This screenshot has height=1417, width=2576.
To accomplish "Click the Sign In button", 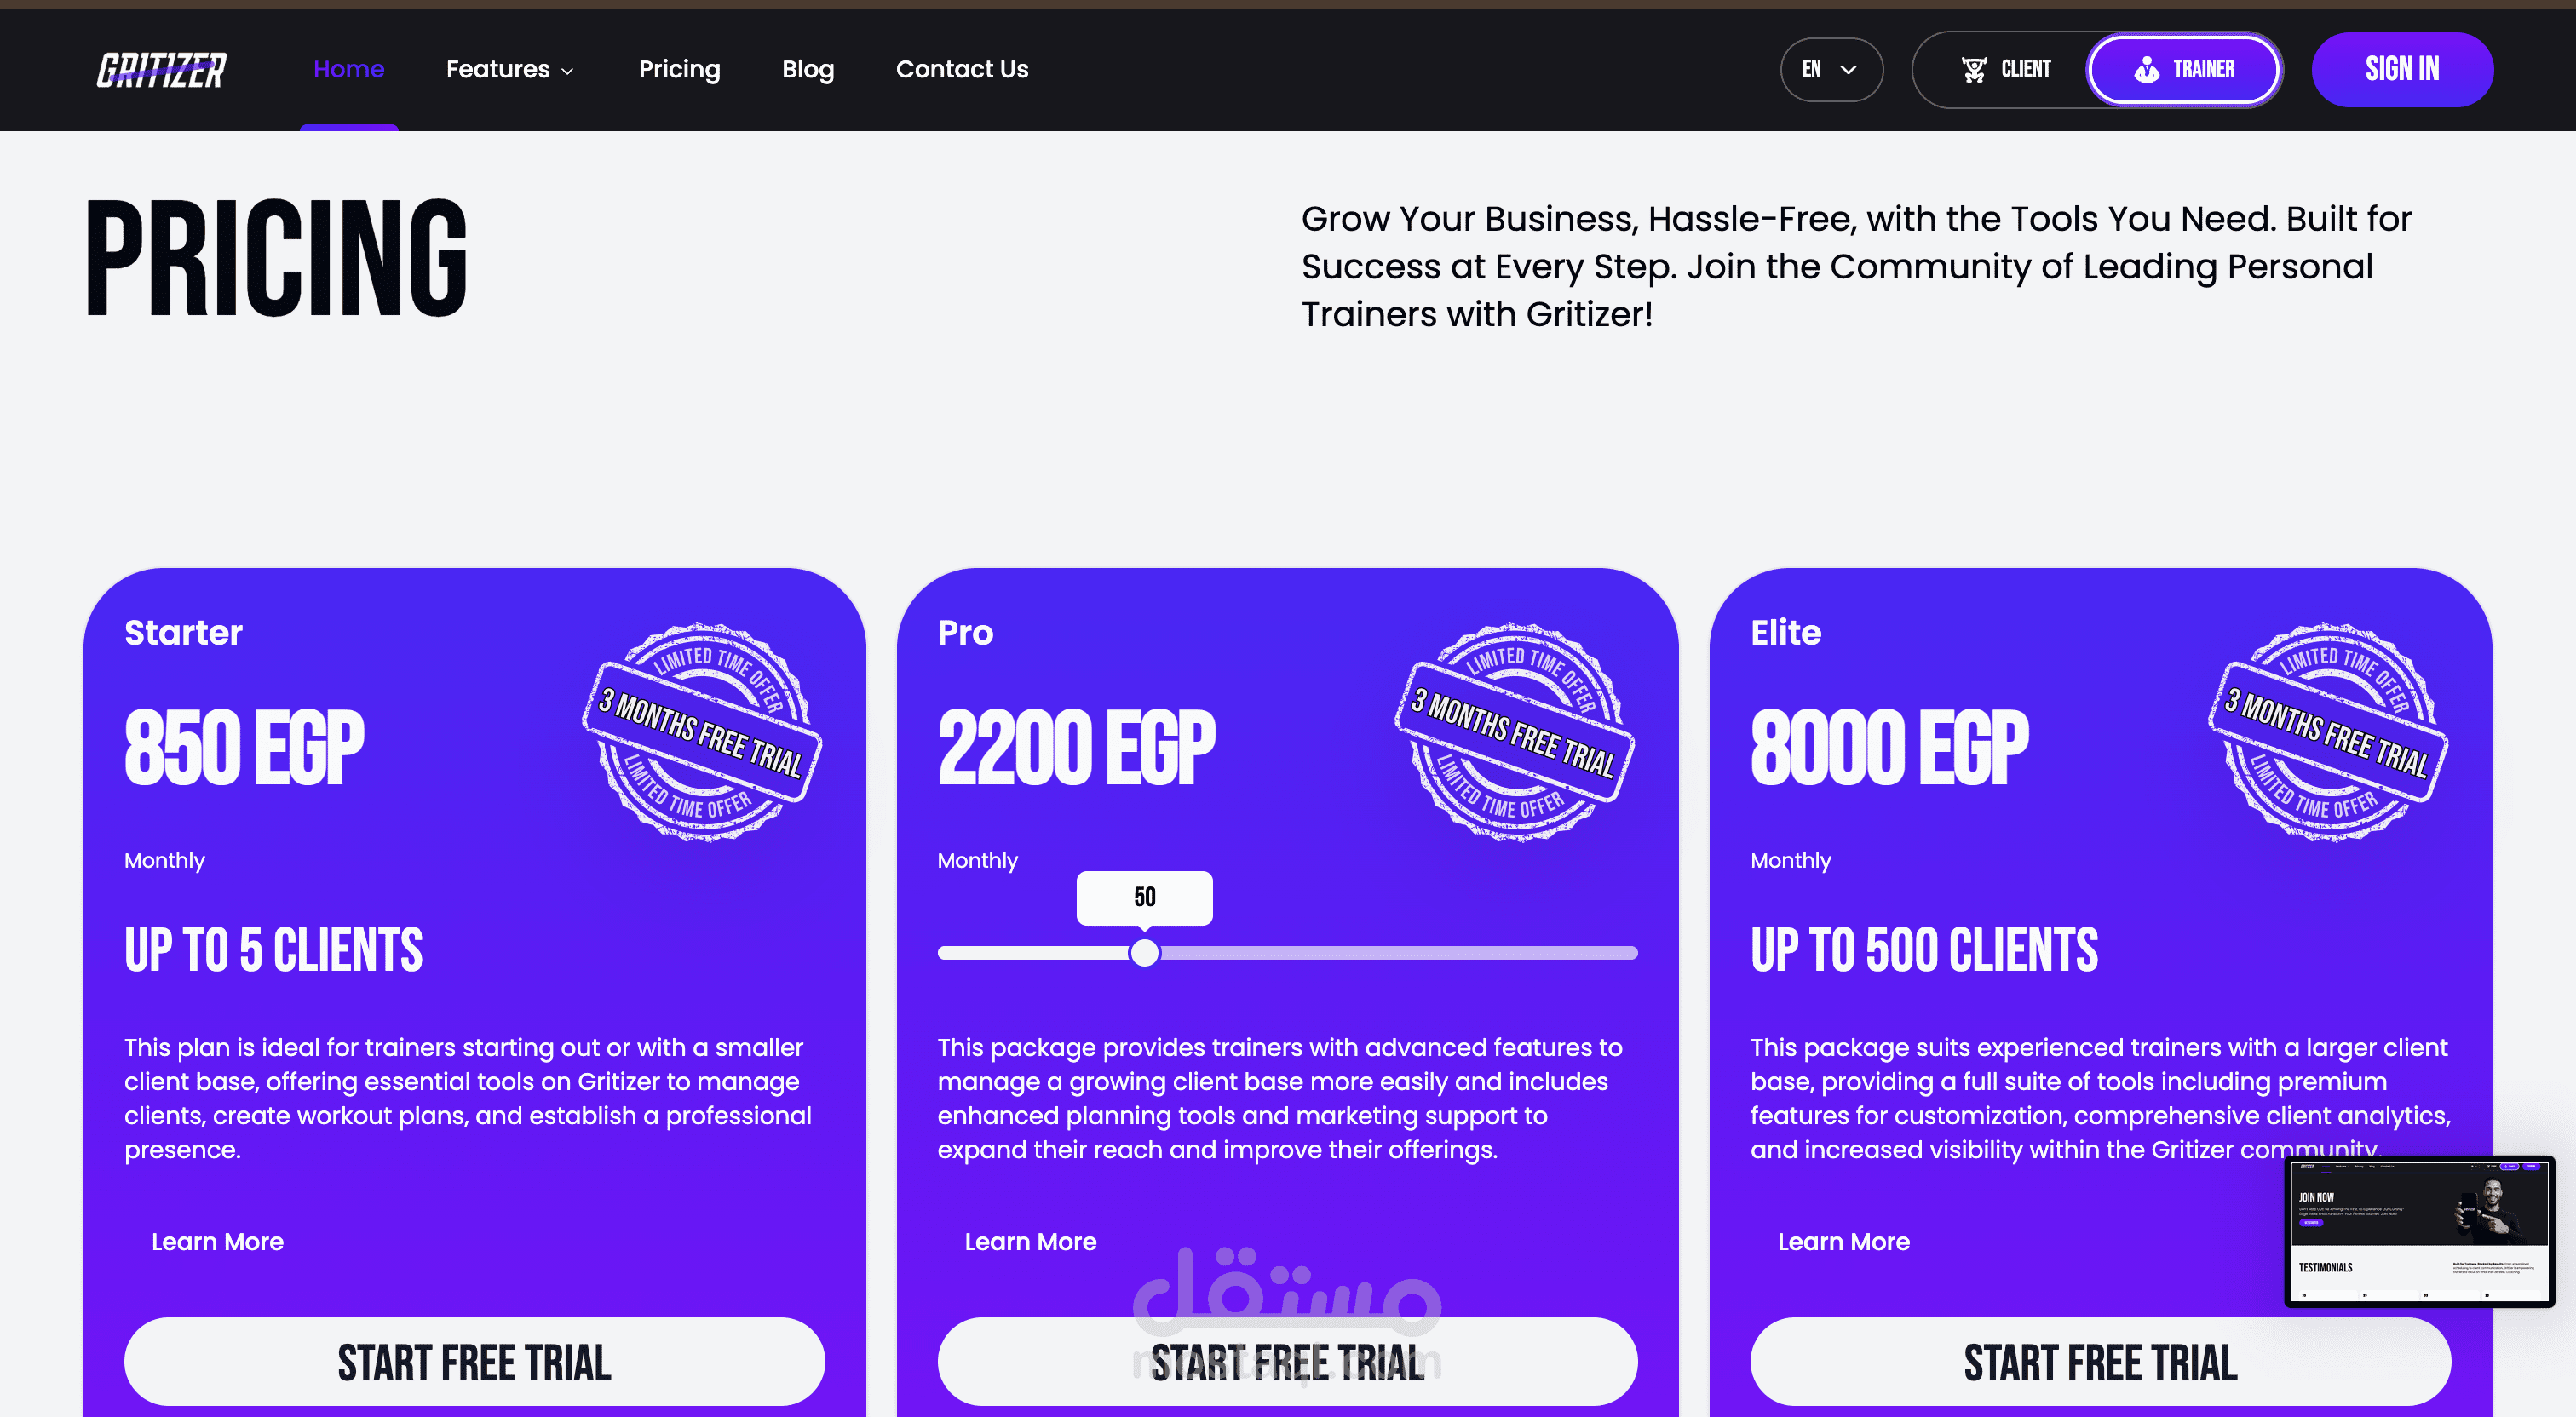I will tap(2402, 69).
